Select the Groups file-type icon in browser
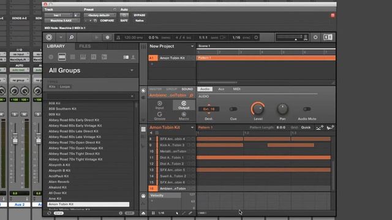 click(62, 57)
